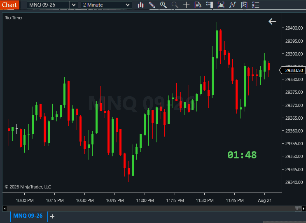Image resolution: width=306 pixels, height=223 pixels.
Task: Click the MNQ 09-26 instrument field
Action: pyautogui.click(x=49, y=5)
